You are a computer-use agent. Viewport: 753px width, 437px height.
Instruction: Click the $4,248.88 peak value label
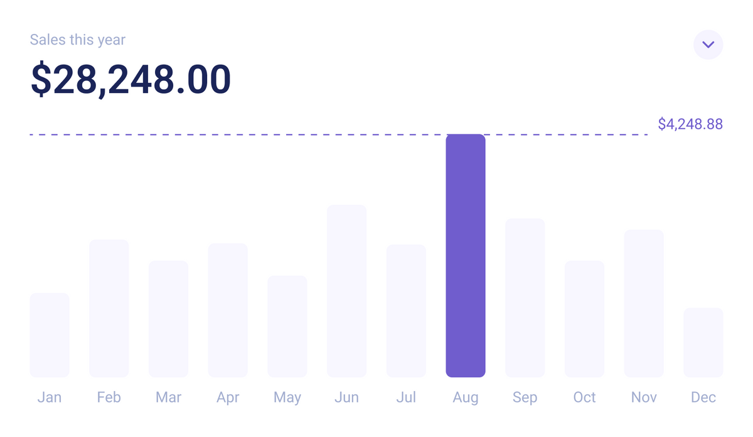tap(690, 124)
